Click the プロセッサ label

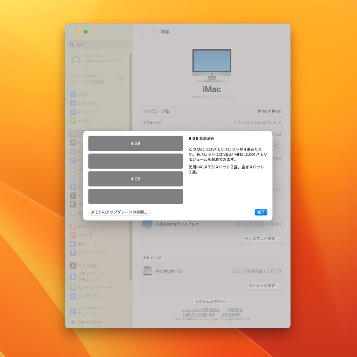pyautogui.click(x=152, y=123)
